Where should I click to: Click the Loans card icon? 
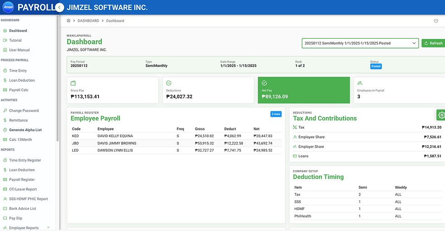[x=295, y=156]
